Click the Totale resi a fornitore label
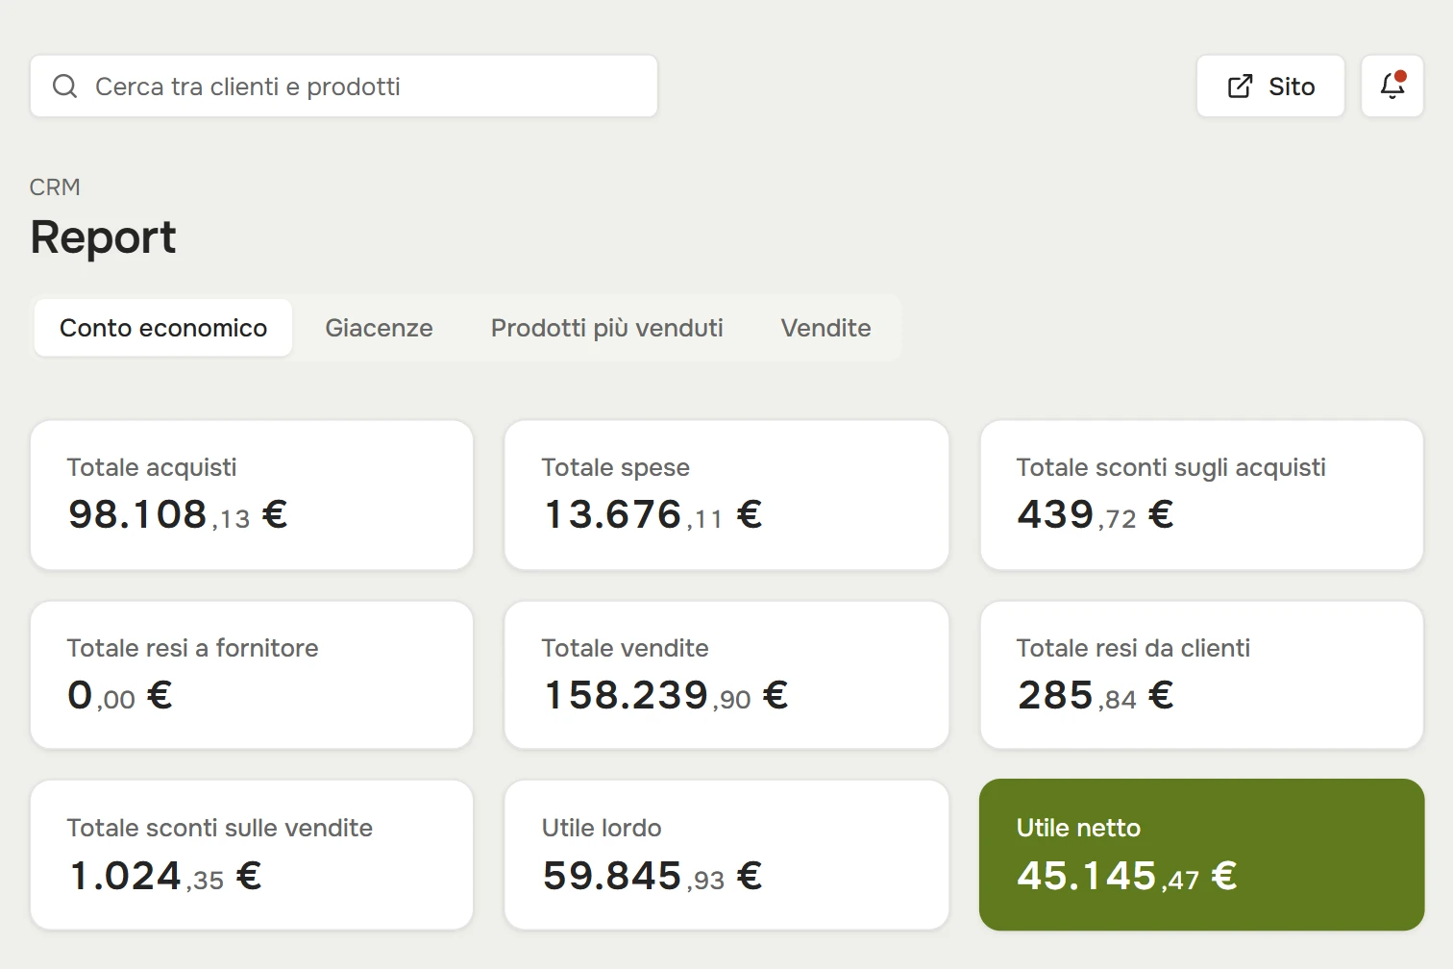 click(x=192, y=648)
